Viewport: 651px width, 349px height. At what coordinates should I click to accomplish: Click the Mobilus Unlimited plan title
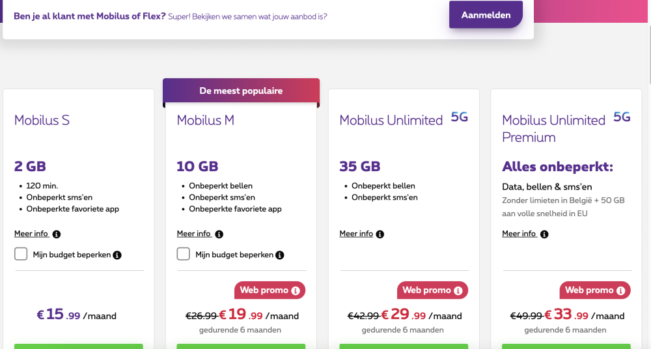(391, 120)
